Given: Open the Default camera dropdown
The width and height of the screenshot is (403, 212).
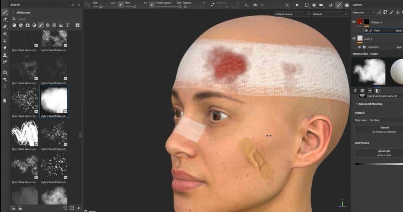Looking at the screenshot, I should (292, 14).
